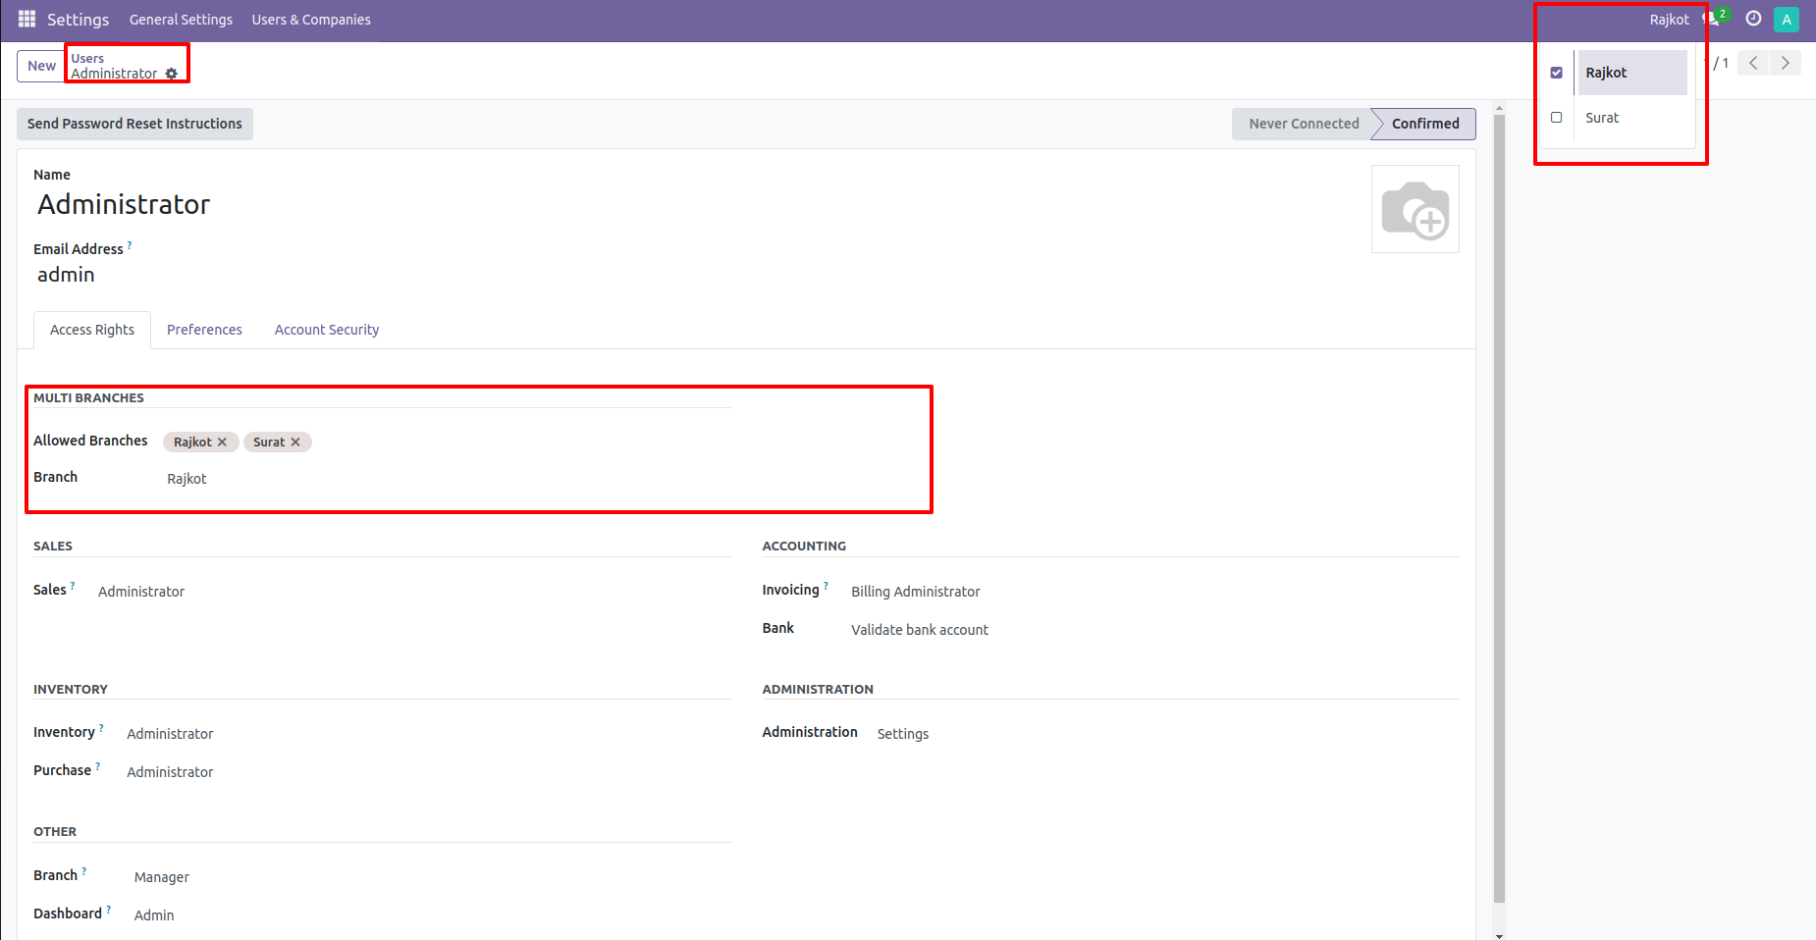This screenshot has width=1816, height=940.
Task: Set status to Never Connected
Action: [1303, 124]
